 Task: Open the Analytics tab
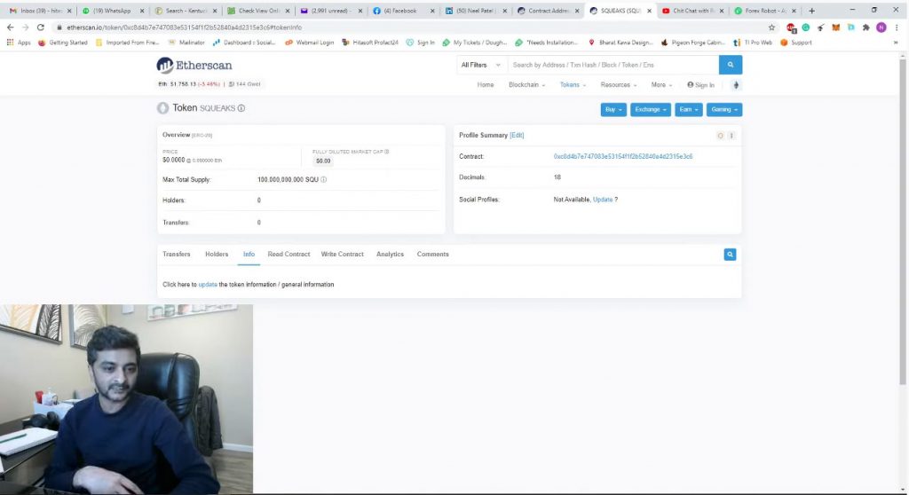[x=390, y=255]
